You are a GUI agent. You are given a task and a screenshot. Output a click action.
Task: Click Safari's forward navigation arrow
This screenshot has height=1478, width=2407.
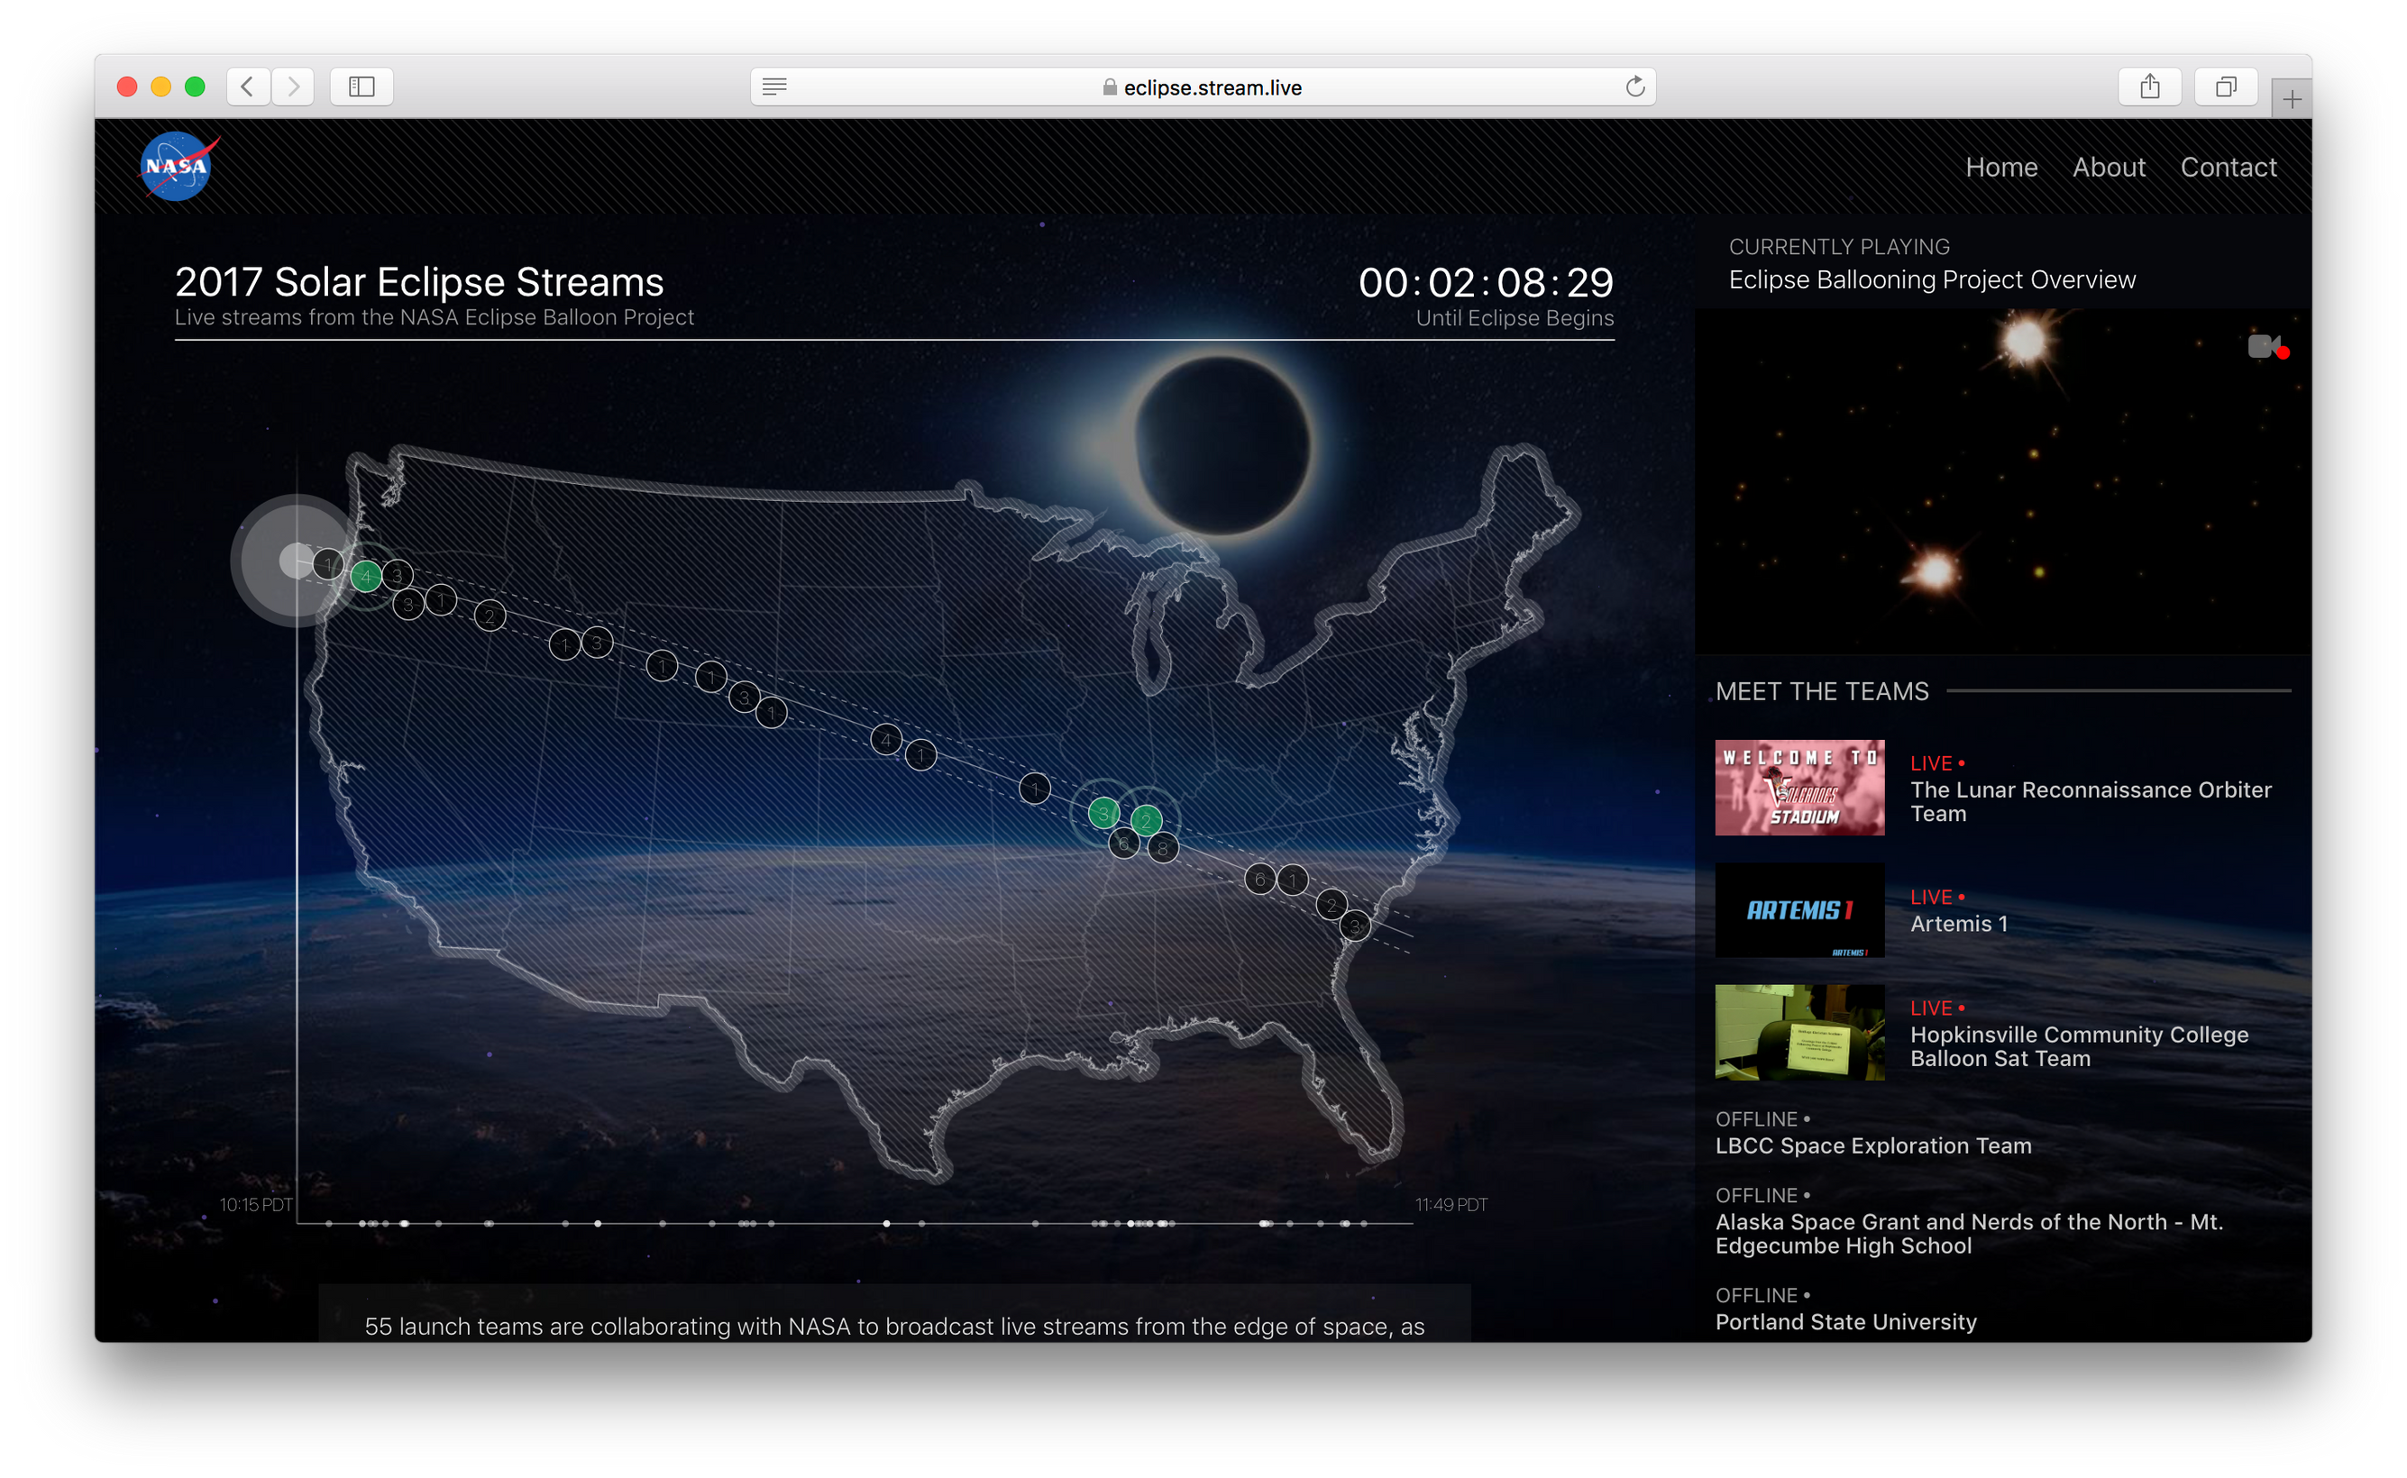coord(293,87)
